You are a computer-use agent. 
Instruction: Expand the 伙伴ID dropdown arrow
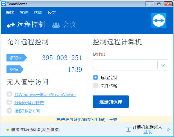pos(162,65)
